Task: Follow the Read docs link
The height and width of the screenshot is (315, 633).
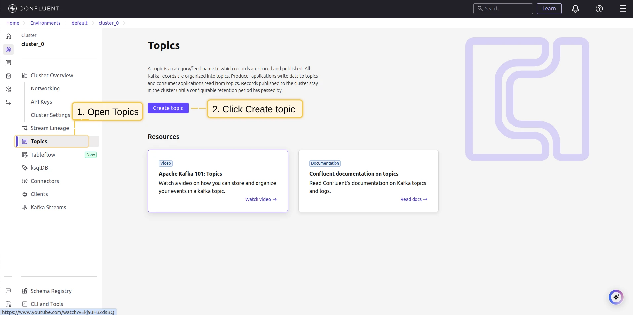Action: (x=414, y=199)
